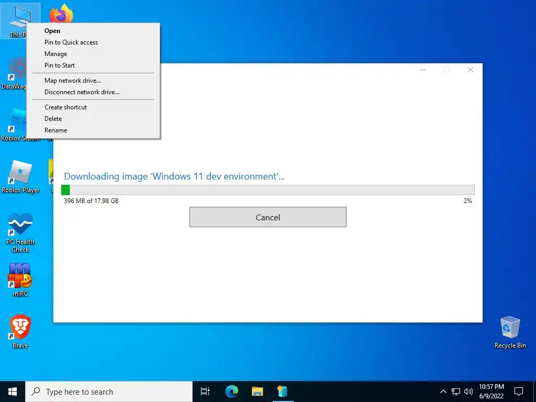This screenshot has width=536, height=402.
Task: Launch Microsoft Edge from the taskbar
Action: pos(231,392)
